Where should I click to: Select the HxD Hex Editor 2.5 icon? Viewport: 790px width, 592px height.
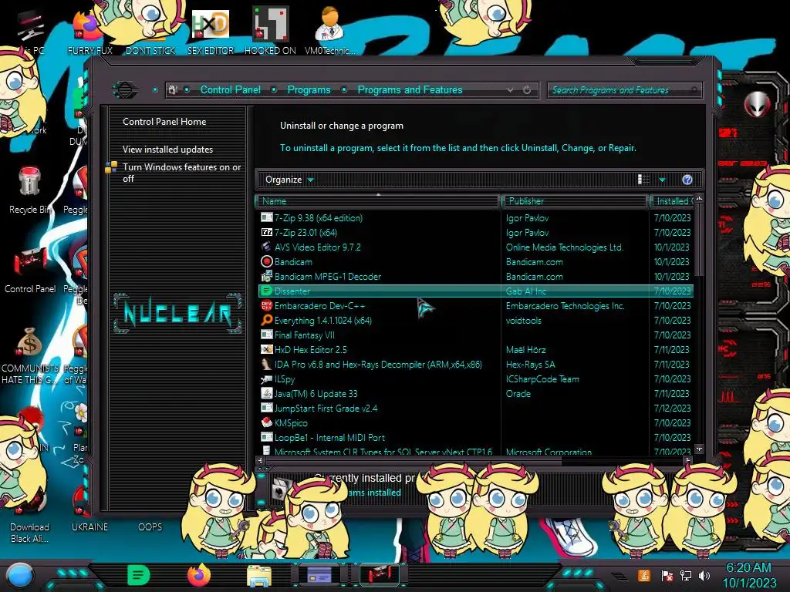pyautogui.click(x=266, y=349)
